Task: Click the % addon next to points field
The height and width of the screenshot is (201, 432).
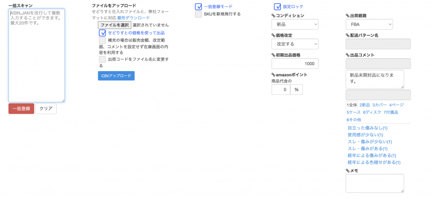Action: point(296,89)
